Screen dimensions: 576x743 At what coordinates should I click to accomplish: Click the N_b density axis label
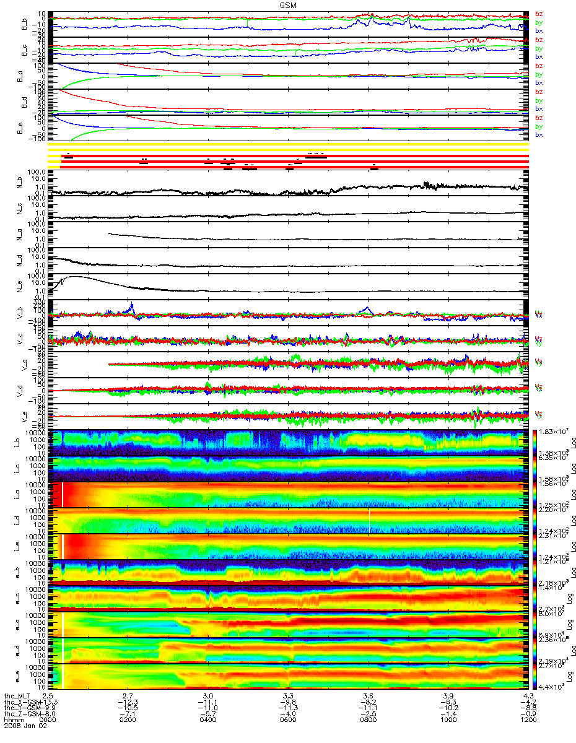(x=20, y=183)
